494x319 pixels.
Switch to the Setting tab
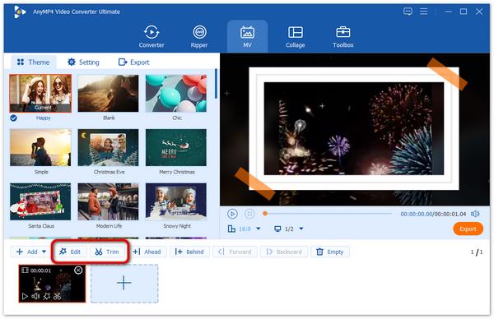83,62
